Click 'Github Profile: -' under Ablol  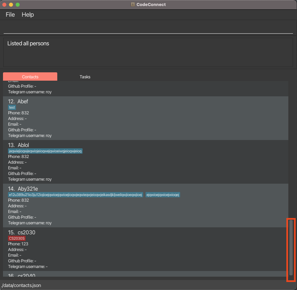22,174
